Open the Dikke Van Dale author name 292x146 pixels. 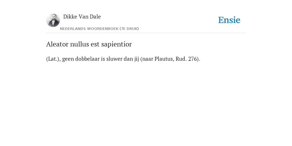(x=82, y=17)
